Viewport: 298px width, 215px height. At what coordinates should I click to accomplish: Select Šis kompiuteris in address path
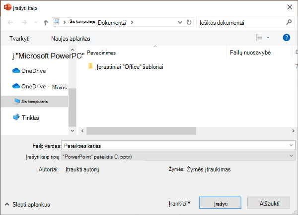[x=82, y=21]
